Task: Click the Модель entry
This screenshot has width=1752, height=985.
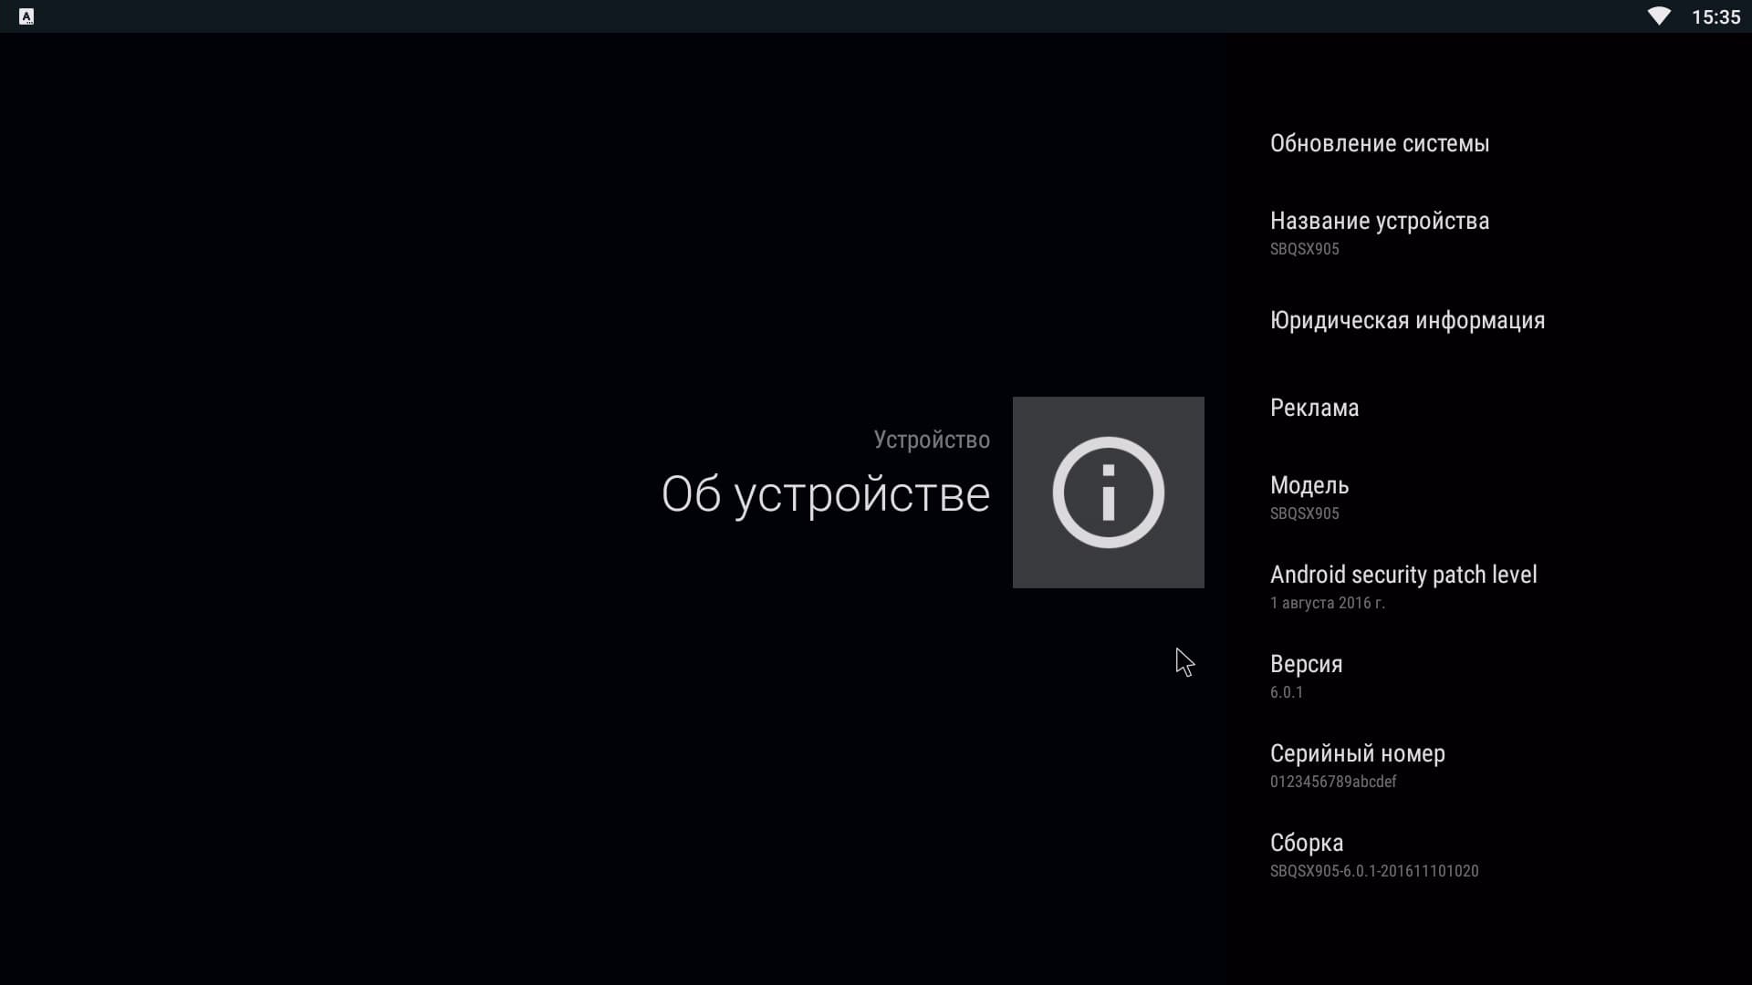Action: 1309,485
